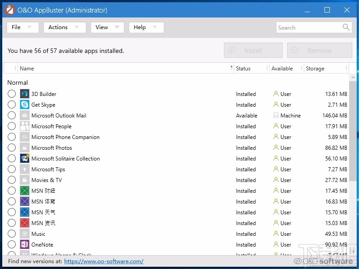Check the selection circle for Microsoft Outlook Mail
359x269 pixels.
(x=12, y=115)
